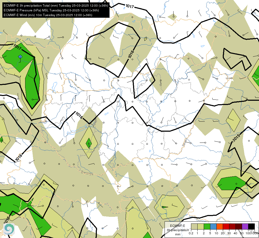259x238 pixels.
Task: Click the '3h precipitation' legend label
Action: [178, 230]
